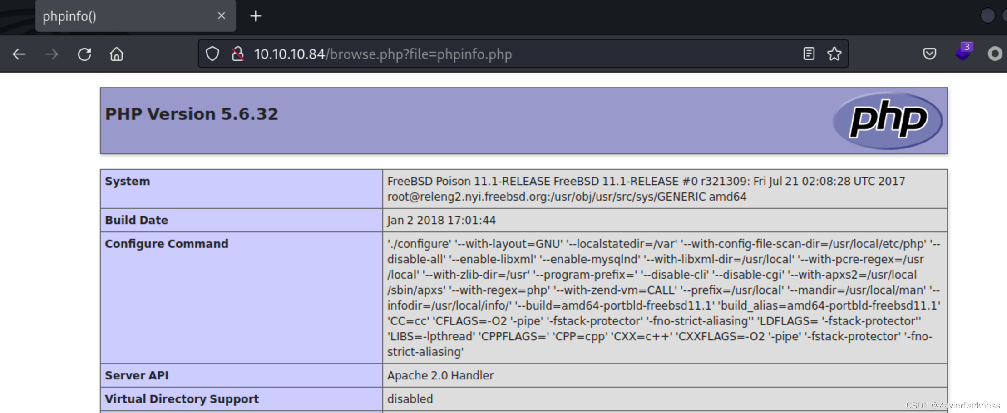
Task: Open the browser home page
Action: pos(117,54)
